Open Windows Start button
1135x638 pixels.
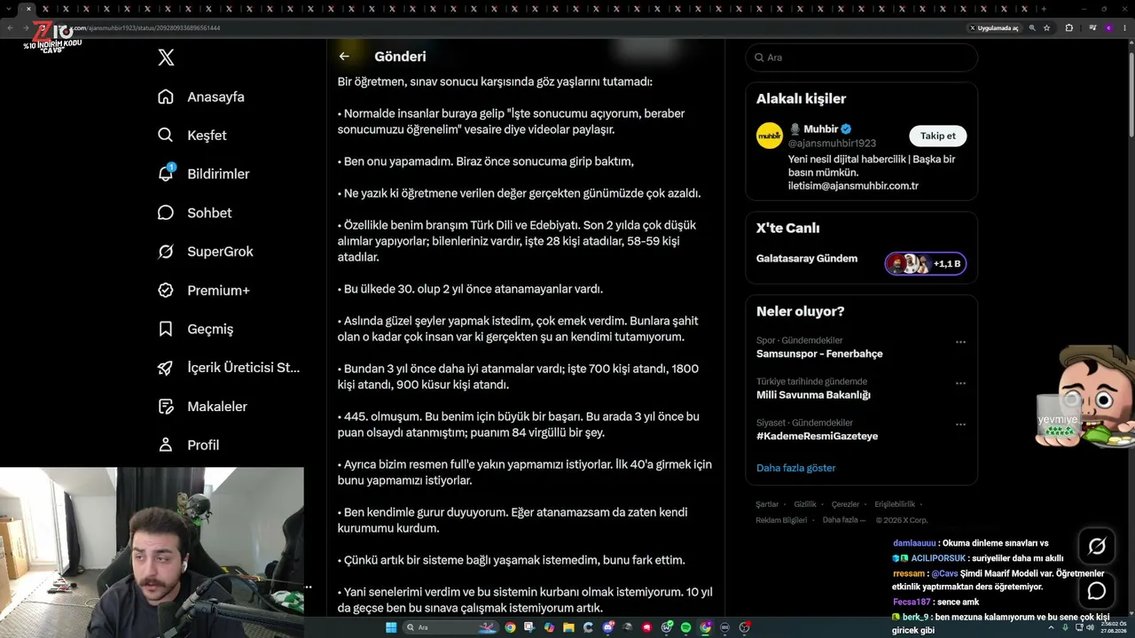[x=391, y=627]
